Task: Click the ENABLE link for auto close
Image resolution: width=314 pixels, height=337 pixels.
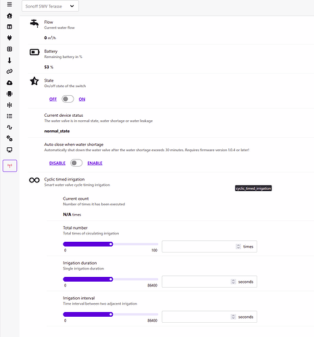Action: (95, 163)
